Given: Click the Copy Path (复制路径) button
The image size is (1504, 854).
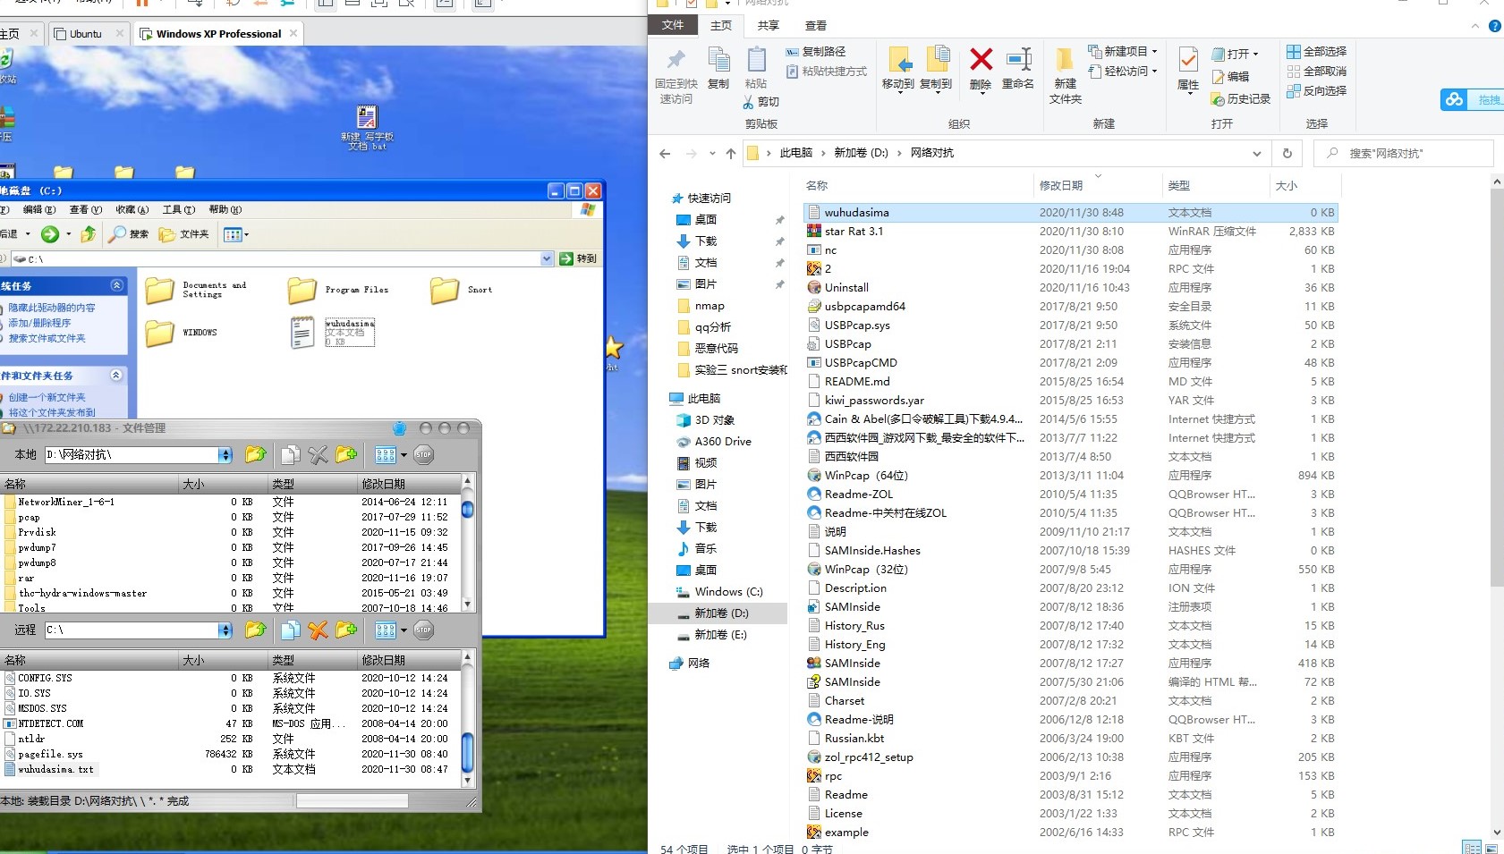Looking at the screenshot, I should point(816,52).
